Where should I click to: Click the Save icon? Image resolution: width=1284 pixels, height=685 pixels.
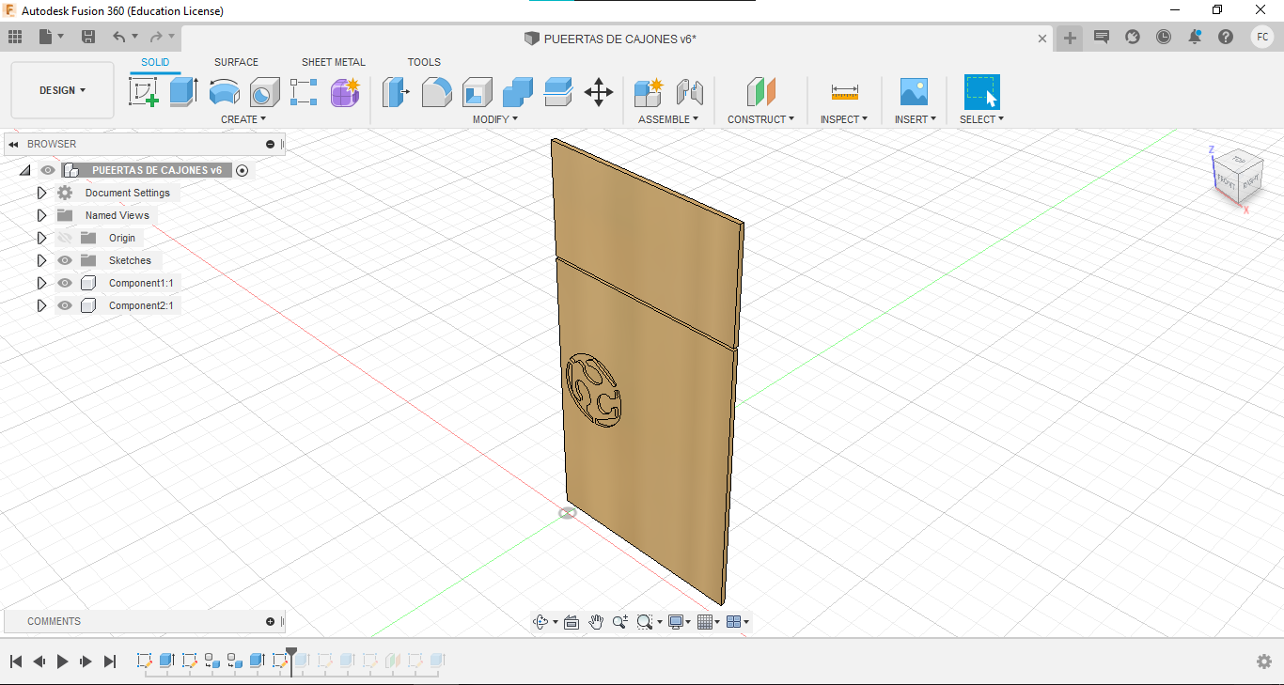88,37
